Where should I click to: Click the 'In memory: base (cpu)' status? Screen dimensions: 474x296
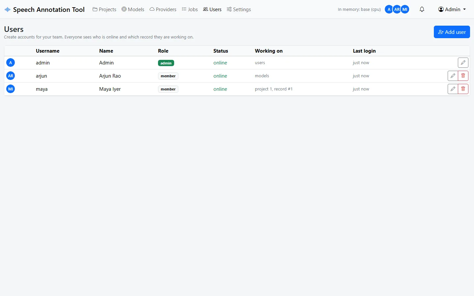coord(359,10)
